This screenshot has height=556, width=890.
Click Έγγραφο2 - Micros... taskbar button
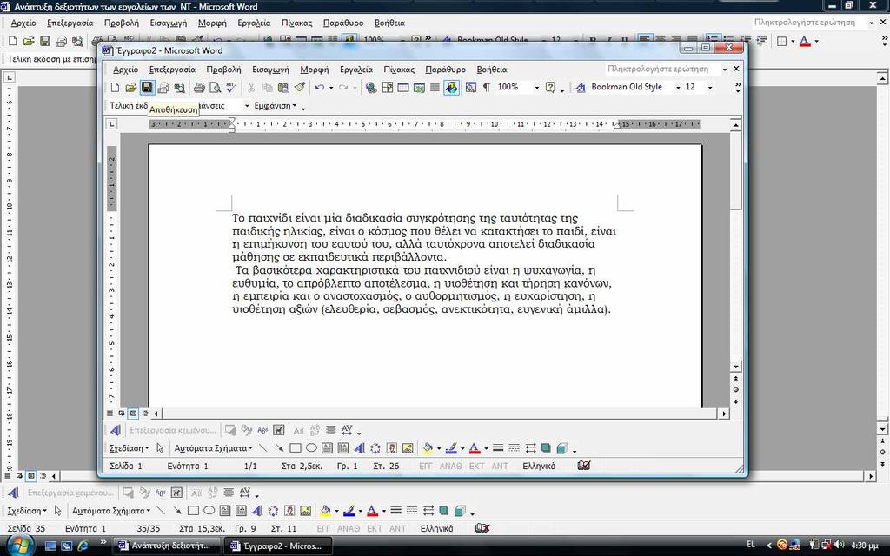[277, 546]
